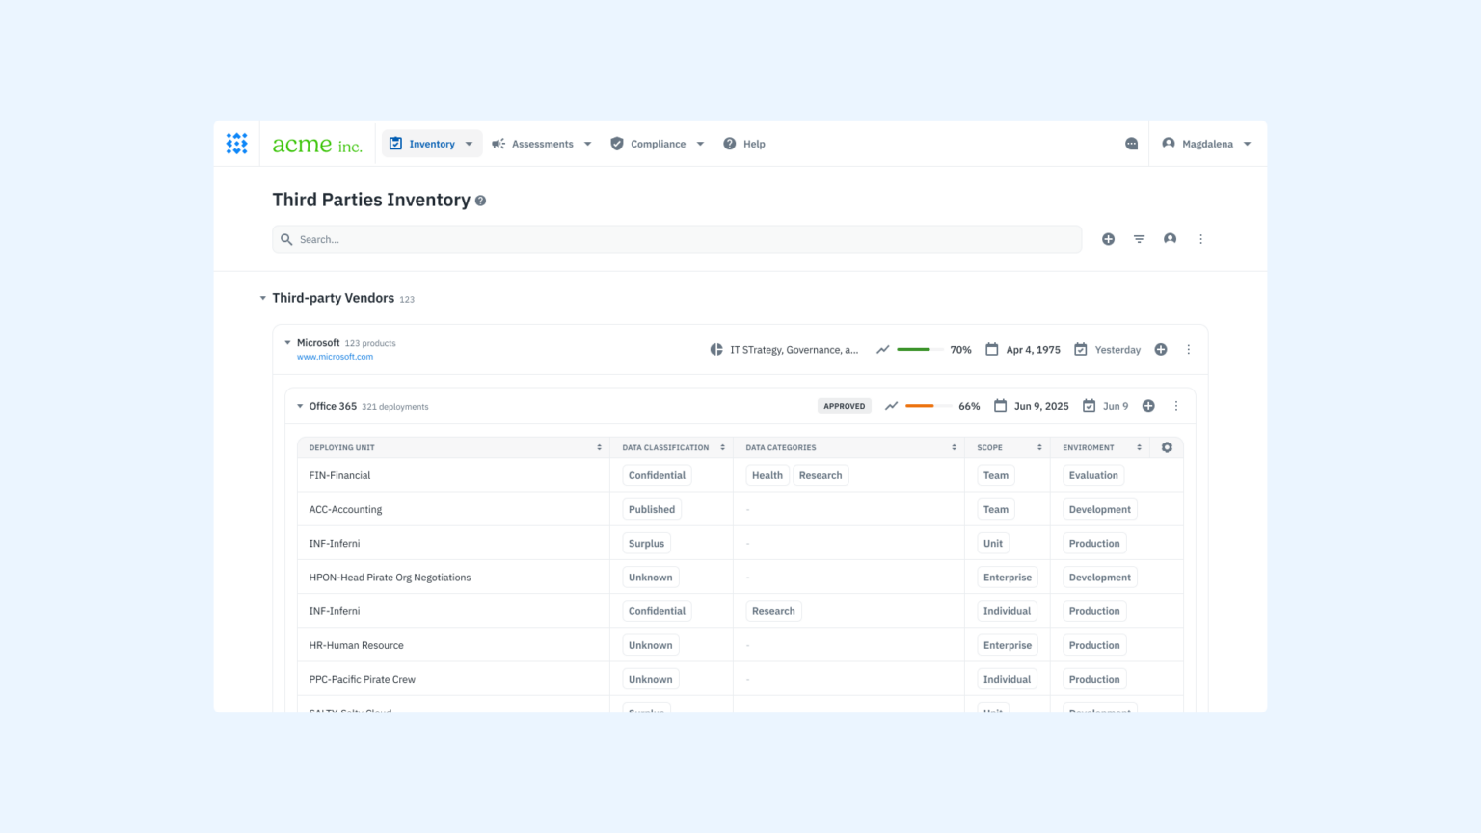
Task: Open the Inventory navigation icon
Action: point(395,143)
